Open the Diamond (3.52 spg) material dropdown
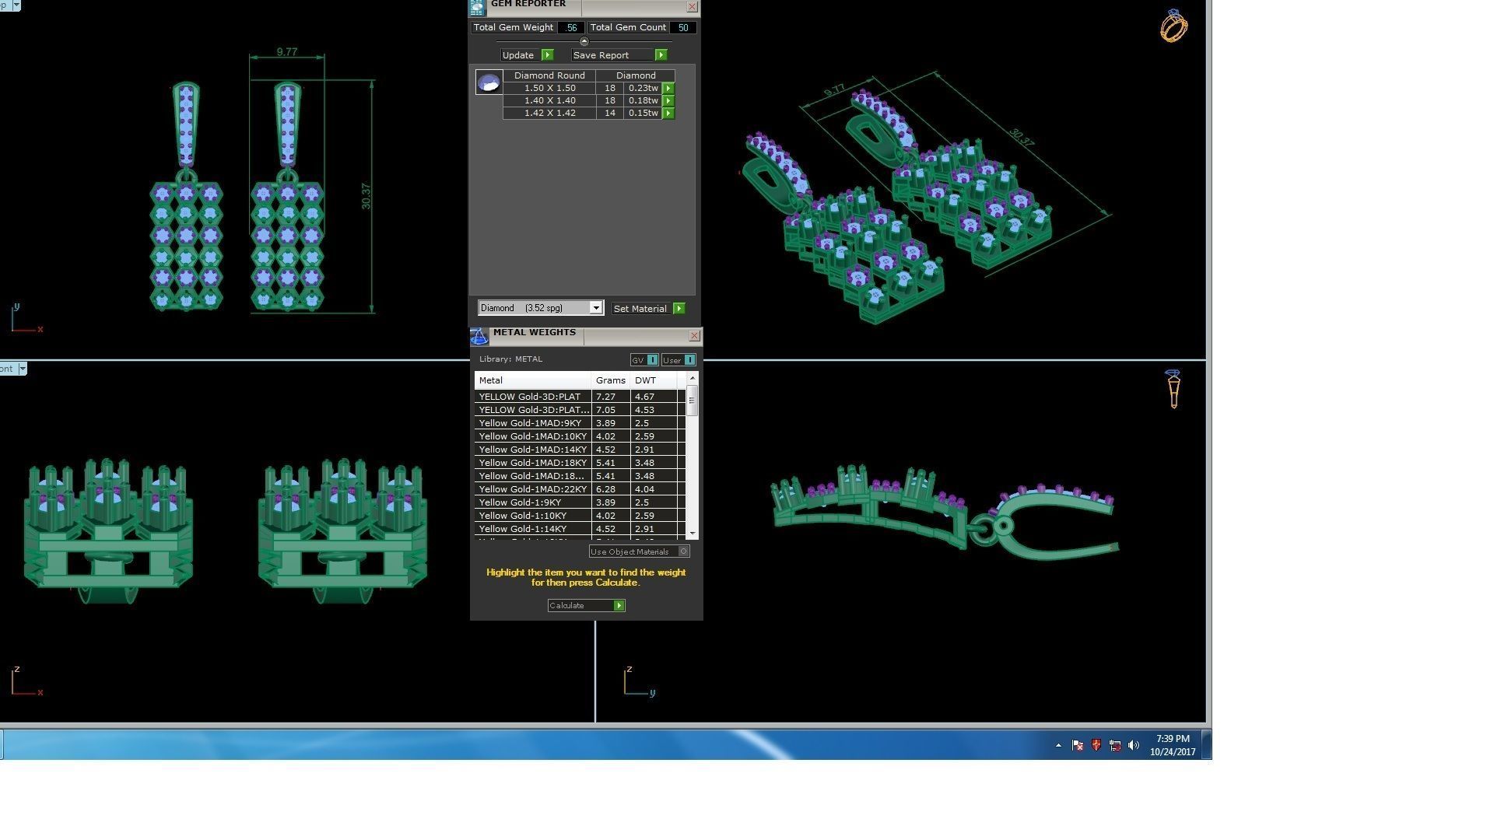 pyautogui.click(x=595, y=308)
